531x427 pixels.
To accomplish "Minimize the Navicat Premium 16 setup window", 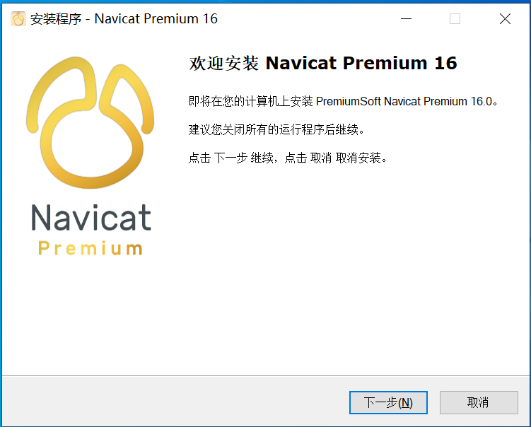I will pyautogui.click(x=406, y=18).
